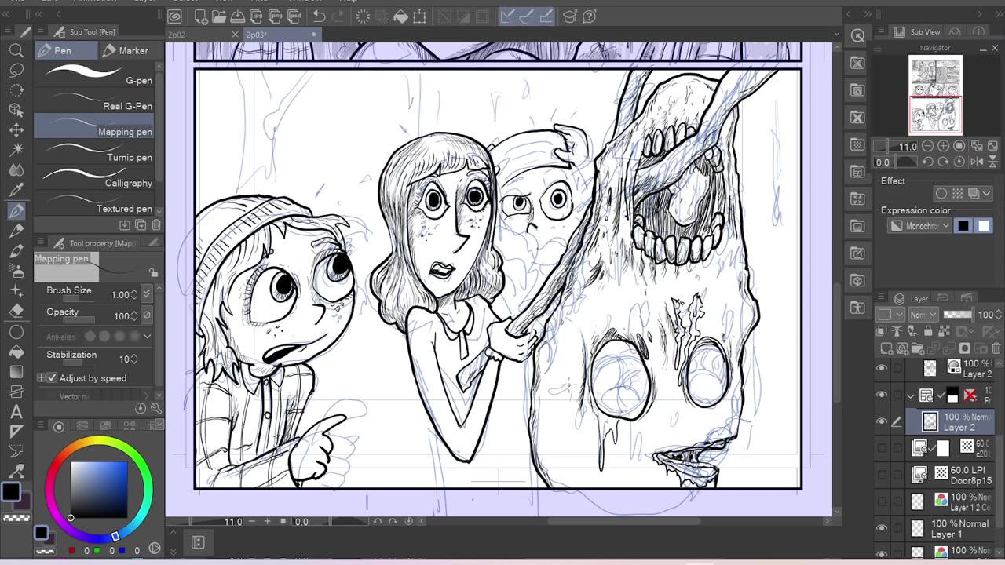
Task: Hide the top Layer 2 with mask
Action: coord(882,369)
